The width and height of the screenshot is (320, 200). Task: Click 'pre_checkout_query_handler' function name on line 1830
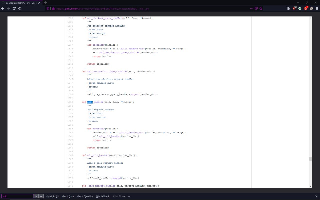[105, 18]
